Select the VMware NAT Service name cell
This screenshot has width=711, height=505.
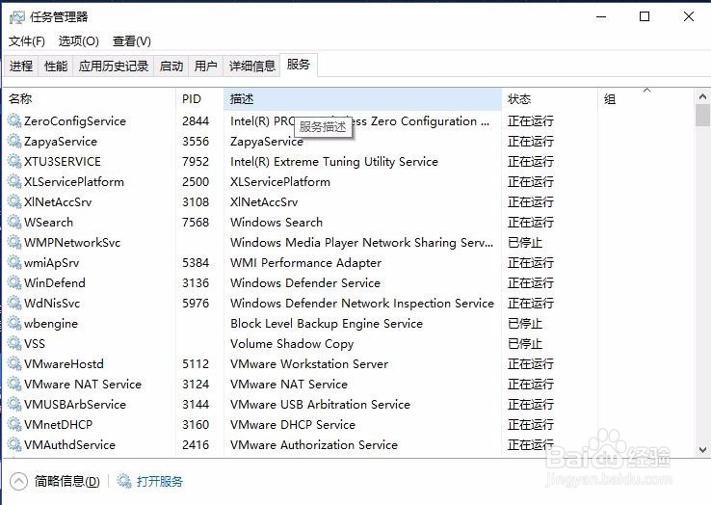(83, 385)
